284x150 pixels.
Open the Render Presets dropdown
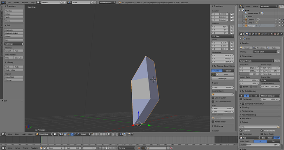256,61
